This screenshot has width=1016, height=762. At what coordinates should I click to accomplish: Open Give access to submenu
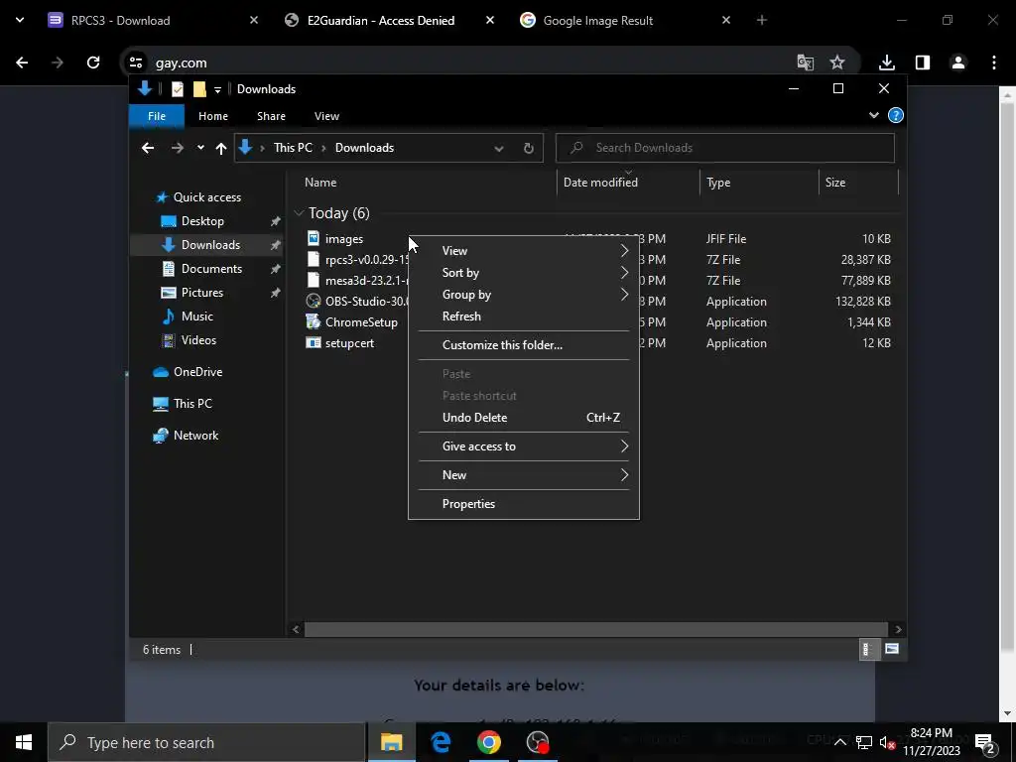(x=524, y=446)
